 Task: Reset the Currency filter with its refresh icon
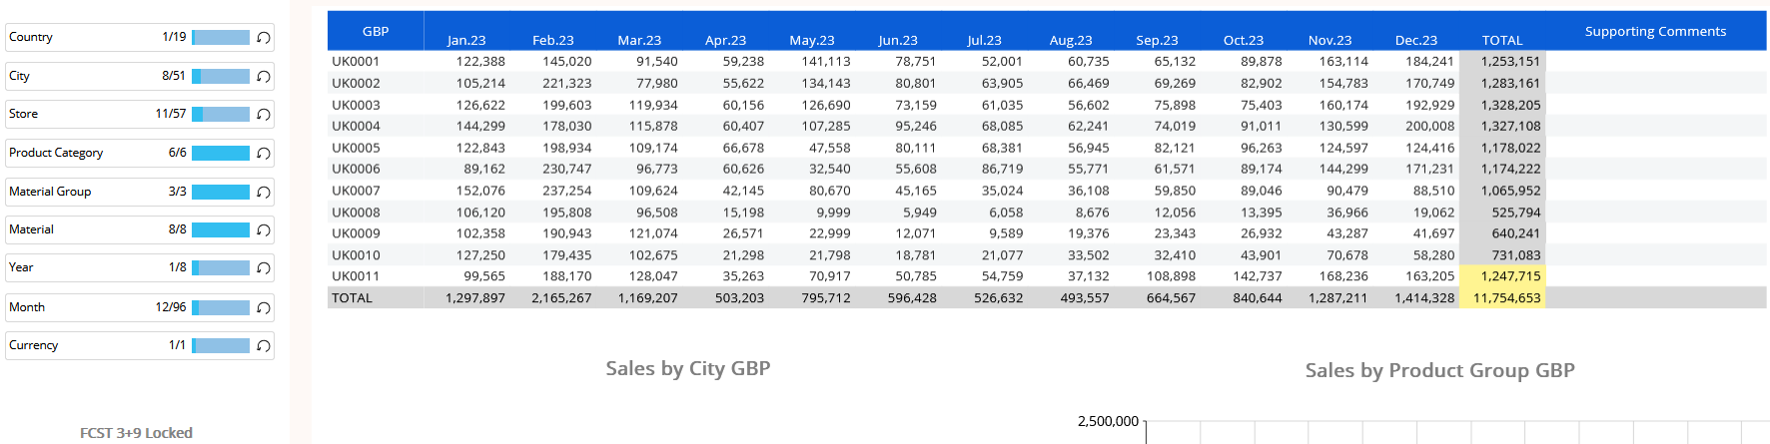264,346
